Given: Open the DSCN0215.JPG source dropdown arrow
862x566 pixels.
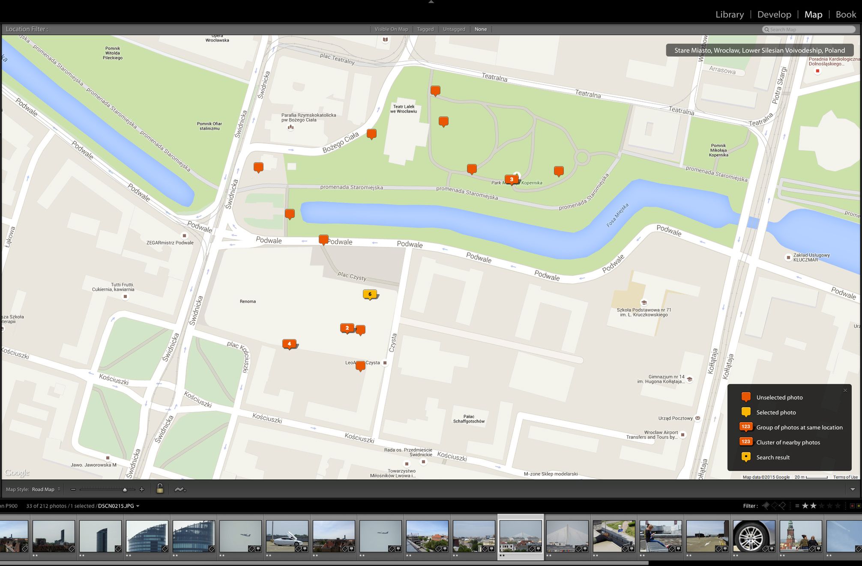Looking at the screenshot, I should click(138, 506).
